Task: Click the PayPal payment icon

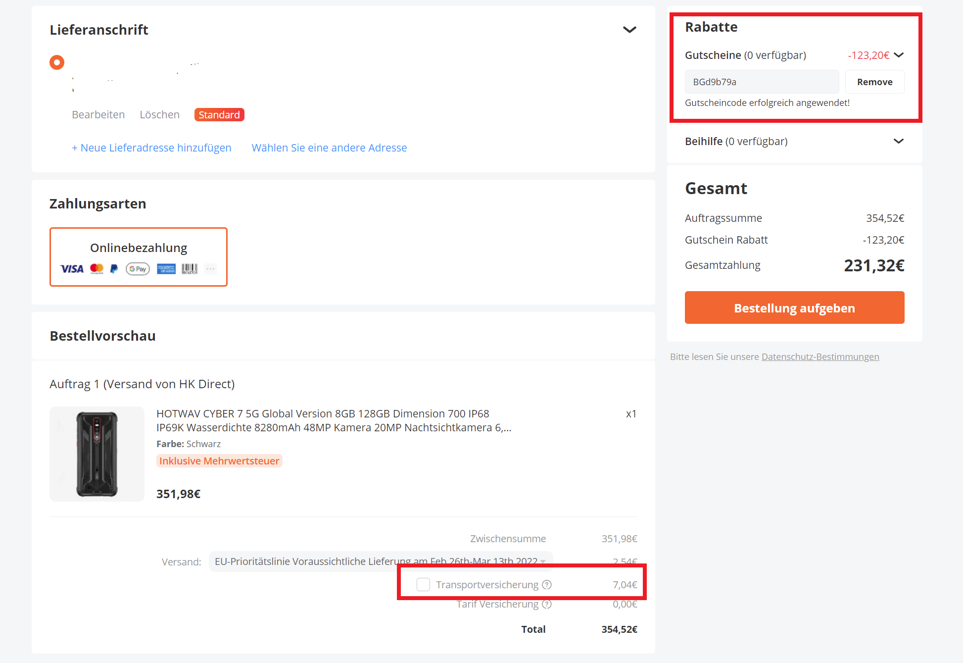Action: point(114,268)
